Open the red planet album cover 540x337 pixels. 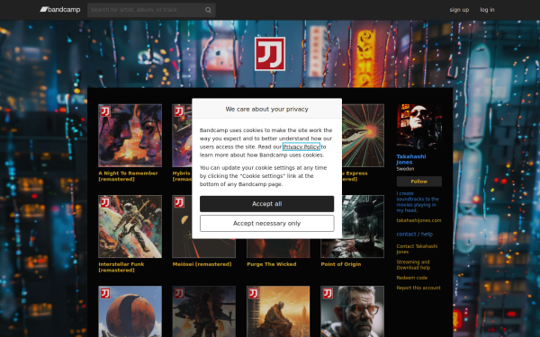pos(130,312)
